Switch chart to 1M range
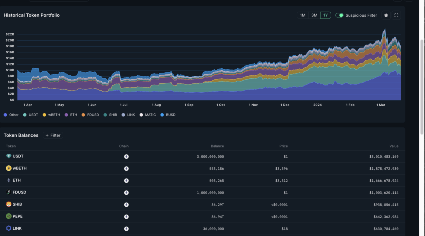Viewport: 425px width, 236px height. (302, 15)
